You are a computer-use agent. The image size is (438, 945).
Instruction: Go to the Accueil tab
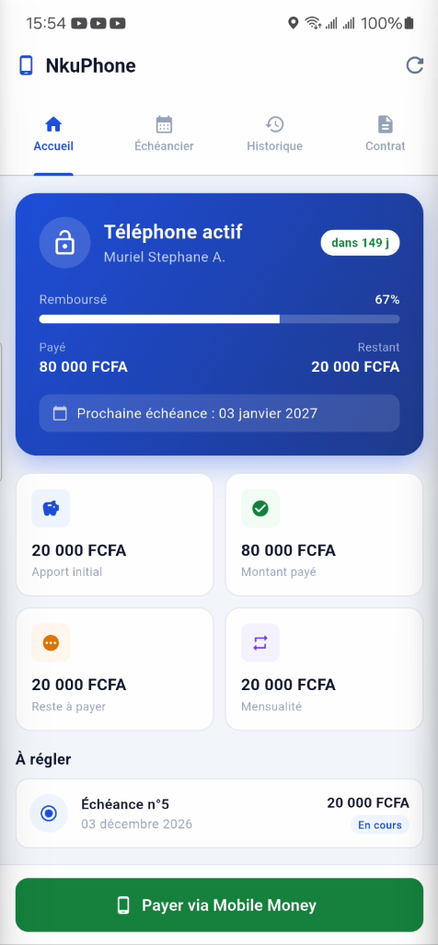(x=53, y=135)
